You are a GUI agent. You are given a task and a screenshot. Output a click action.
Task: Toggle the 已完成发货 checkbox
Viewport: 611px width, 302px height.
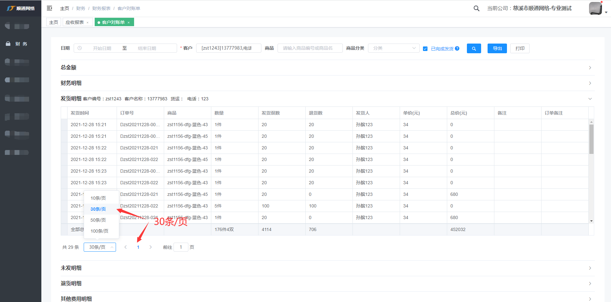[425, 49]
